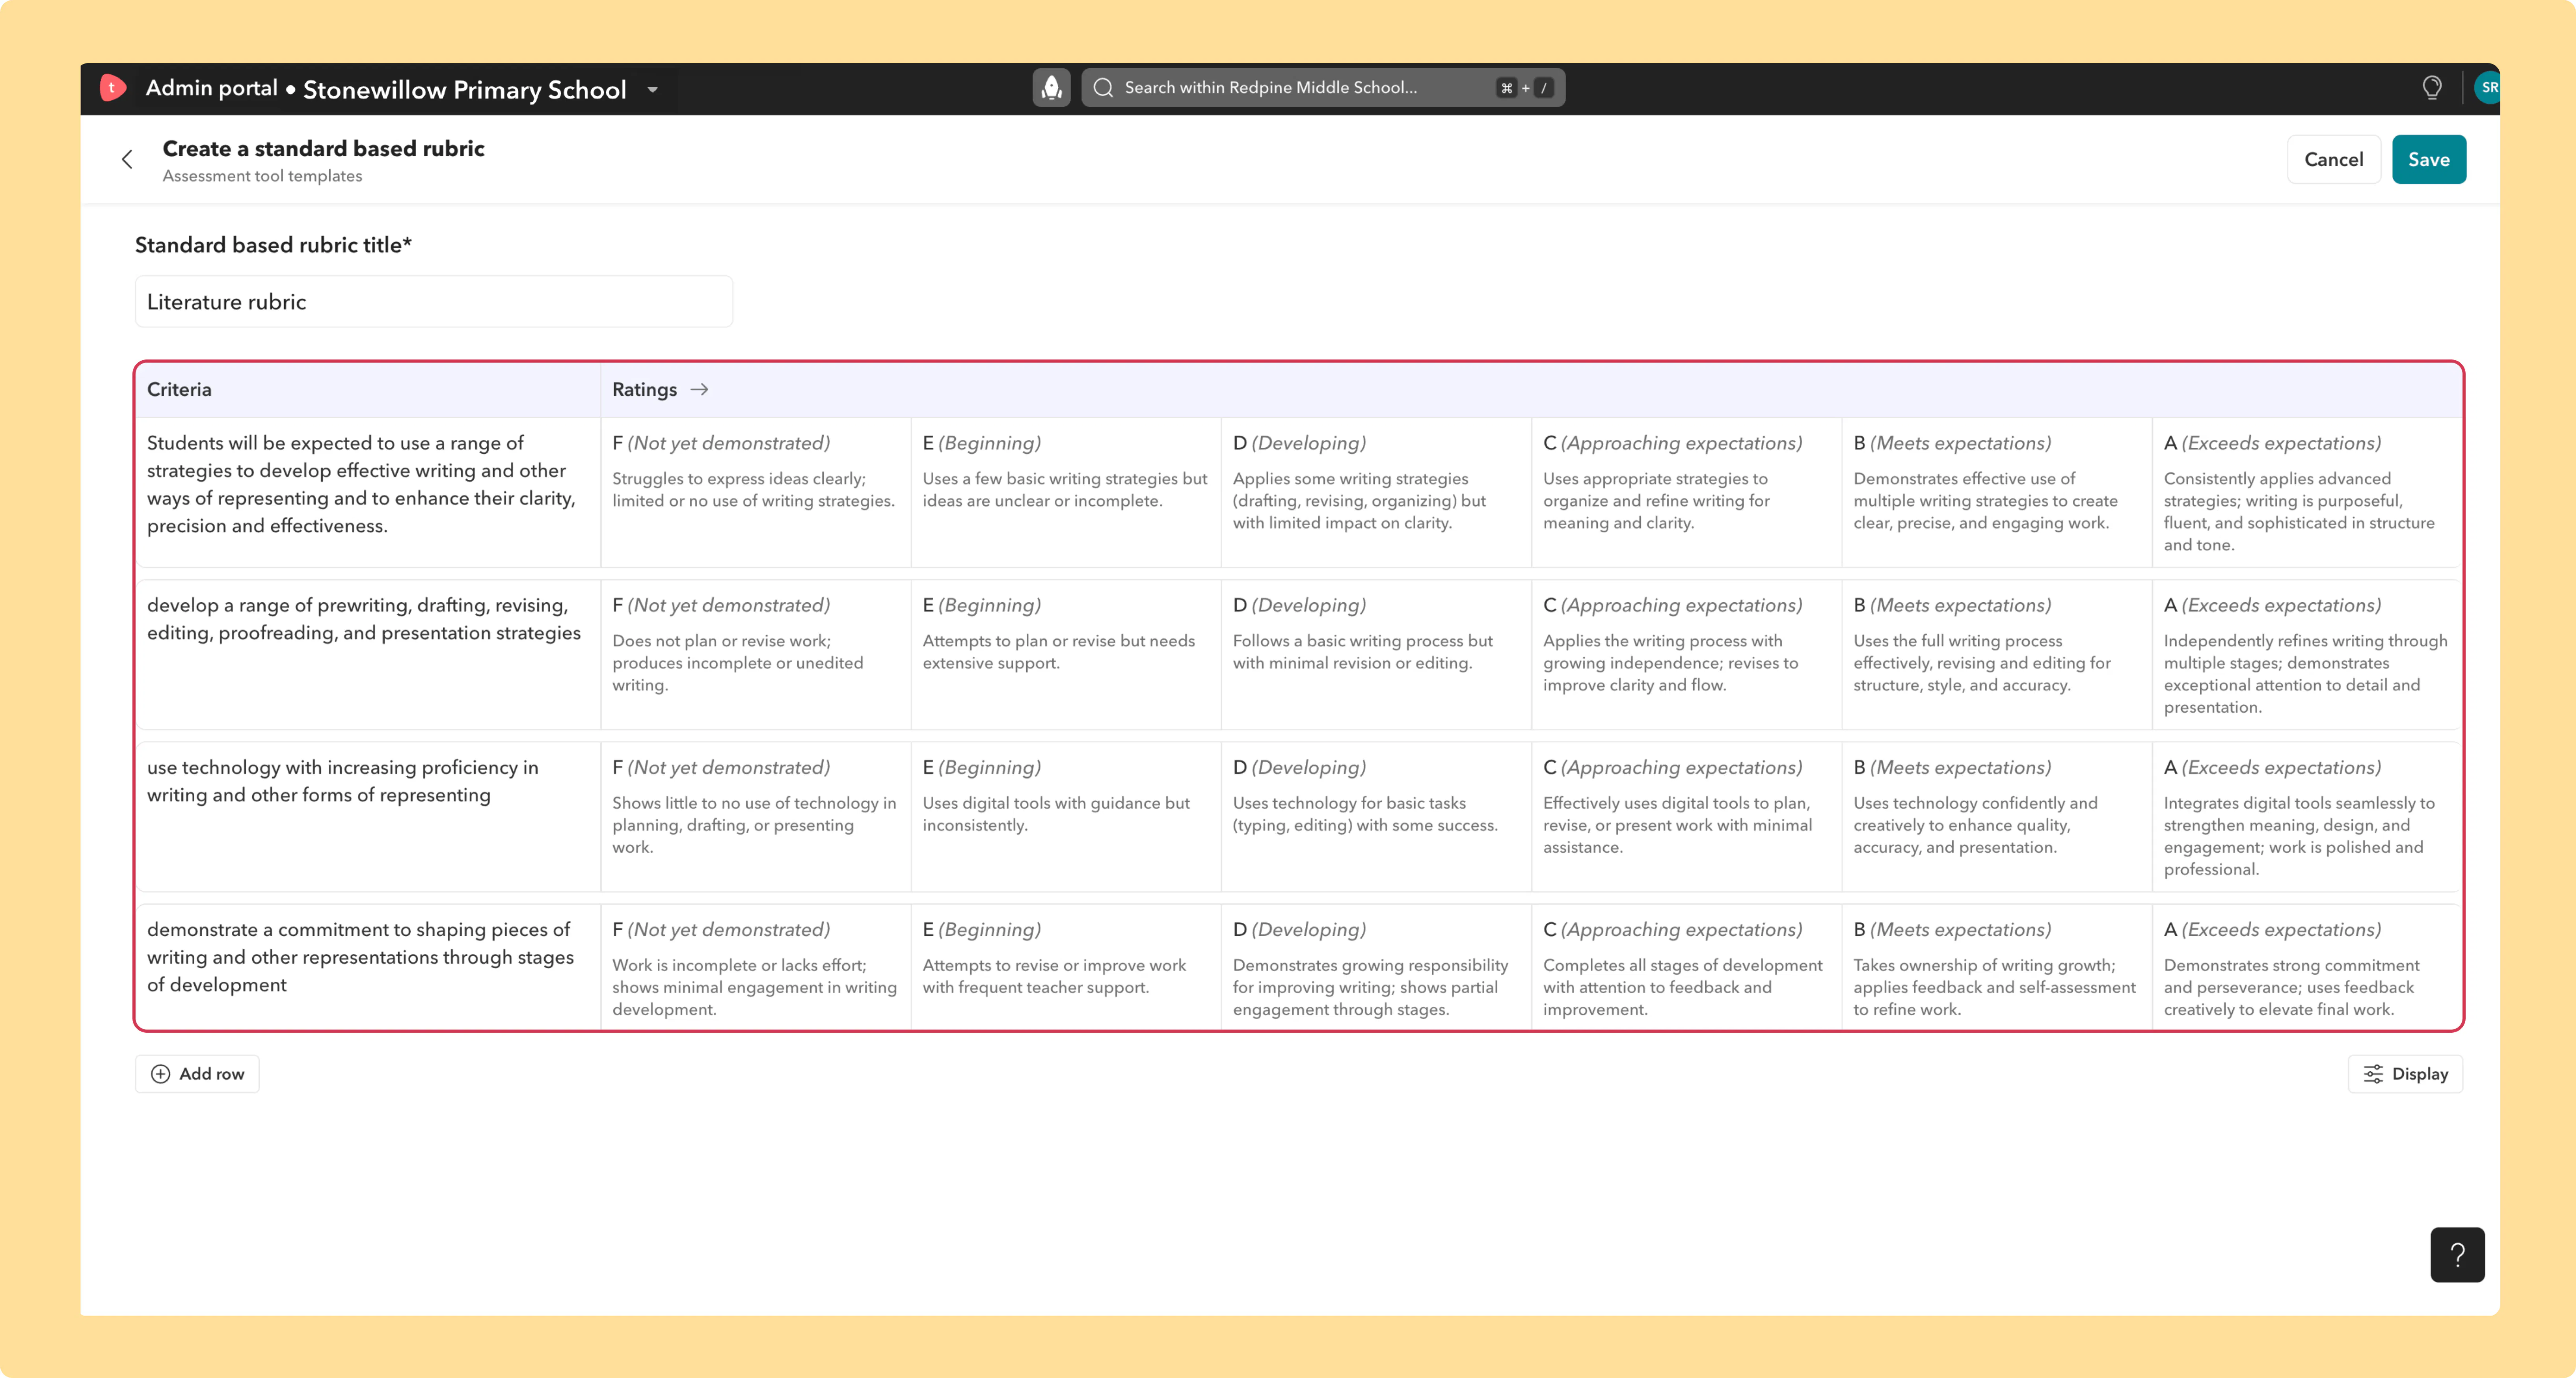Select cell 'Completes all stages of development'
The image size is (2576, 1378).
pyautogui.click(x=1686, y=966)
